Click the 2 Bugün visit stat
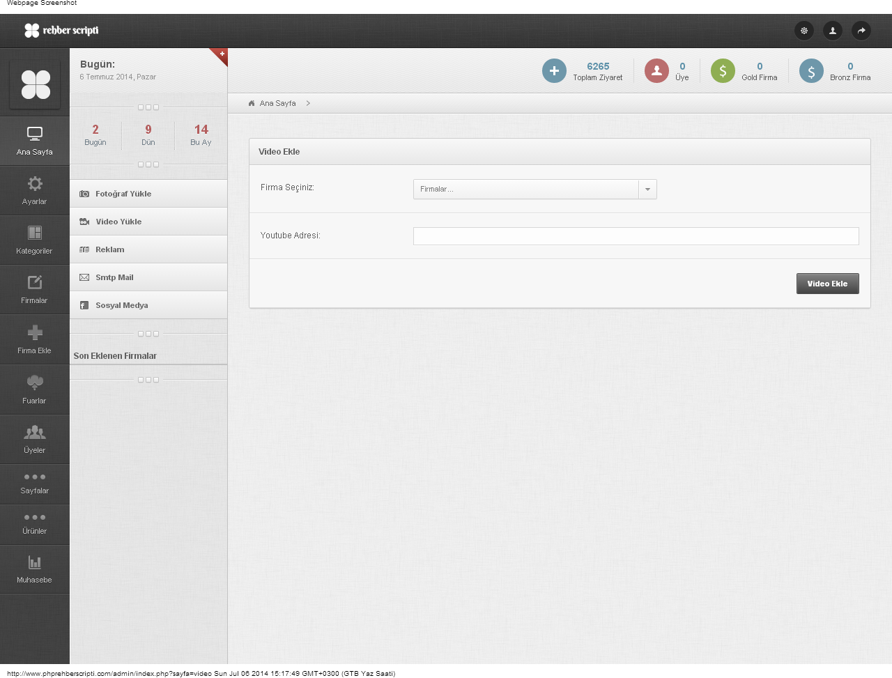This screenshot has width=892, height=678. [x=95, y=134]
